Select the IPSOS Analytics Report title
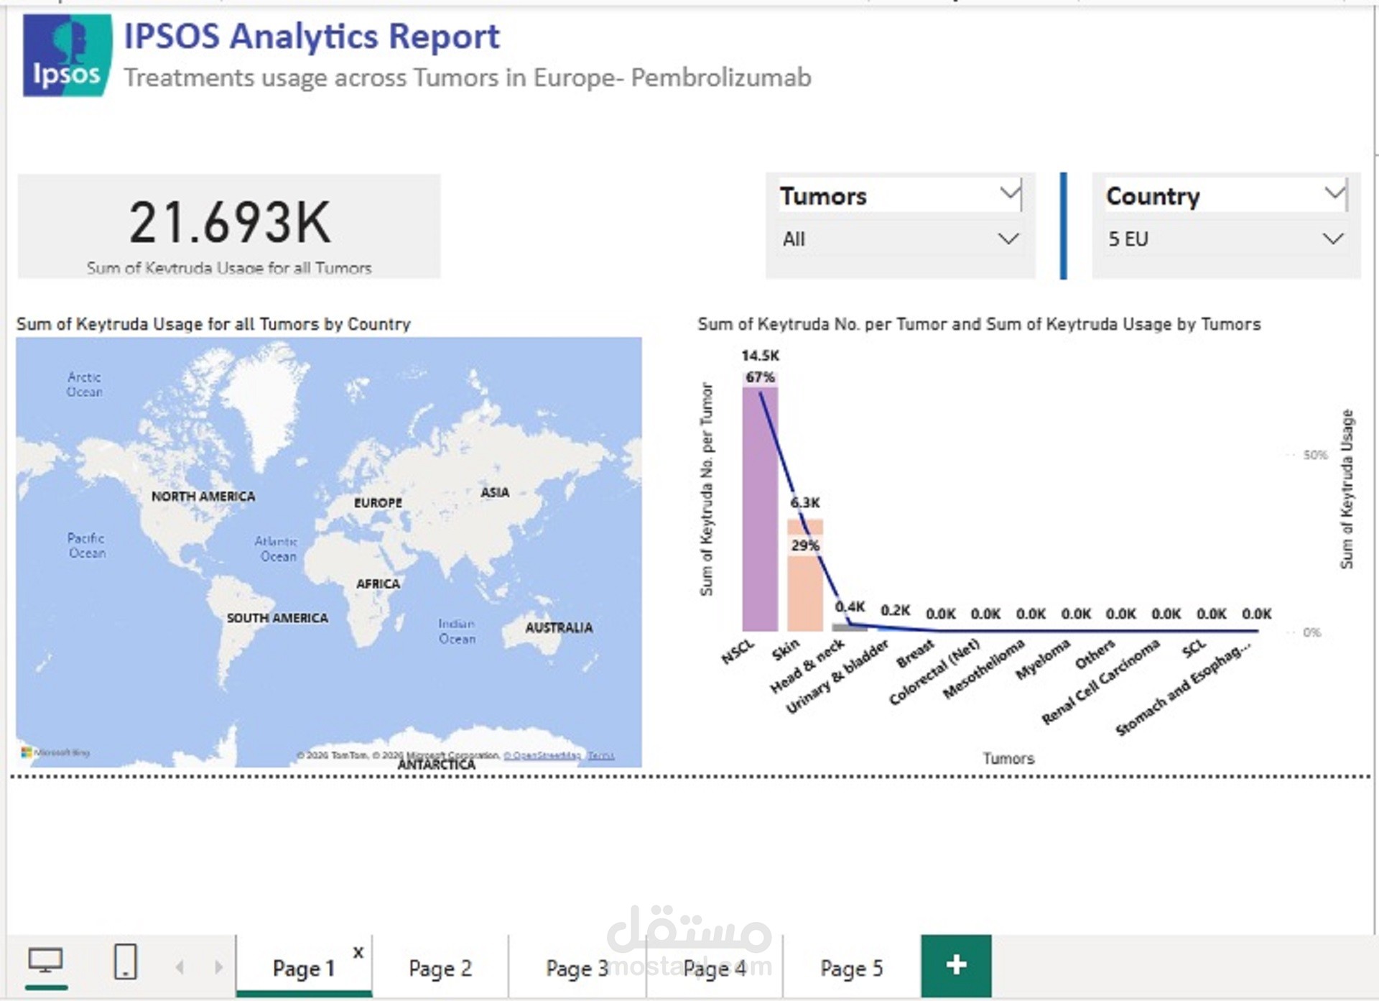Screen dimensions: 1379x1001 [x=312, y=36]
